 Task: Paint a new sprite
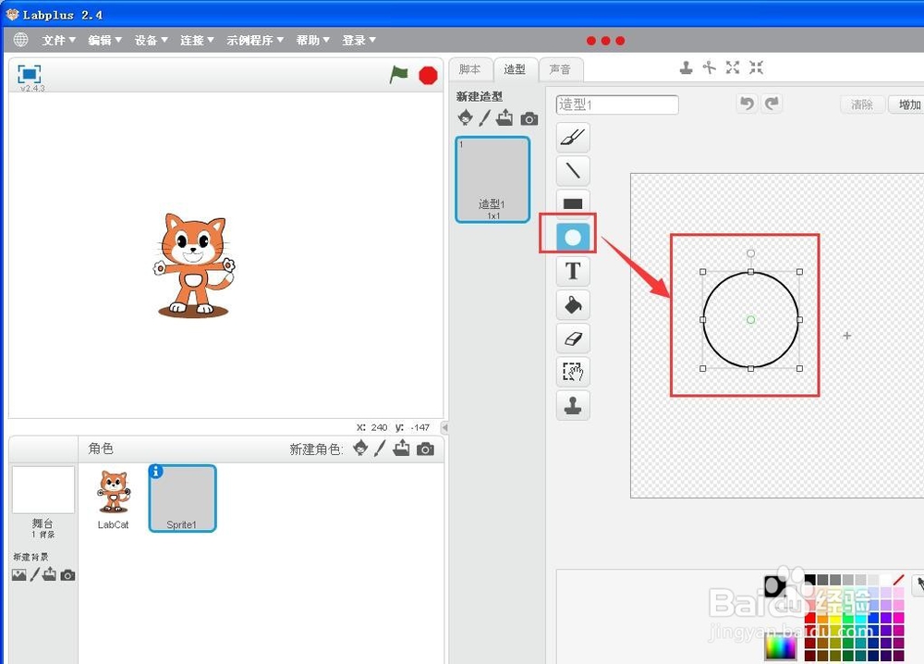(380, 449)
